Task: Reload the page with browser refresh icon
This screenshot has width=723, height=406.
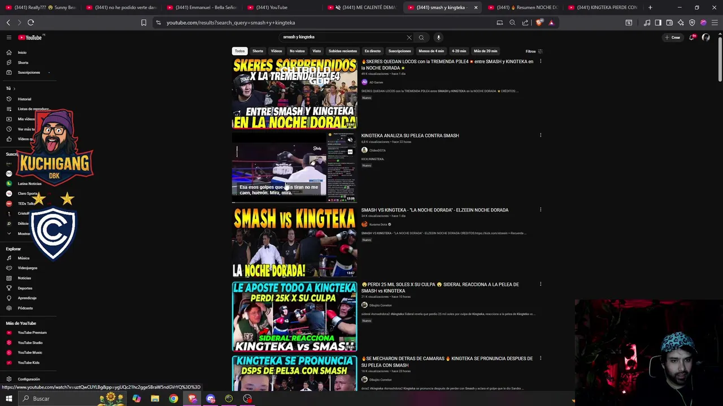Action: click(x=31, y=23)
